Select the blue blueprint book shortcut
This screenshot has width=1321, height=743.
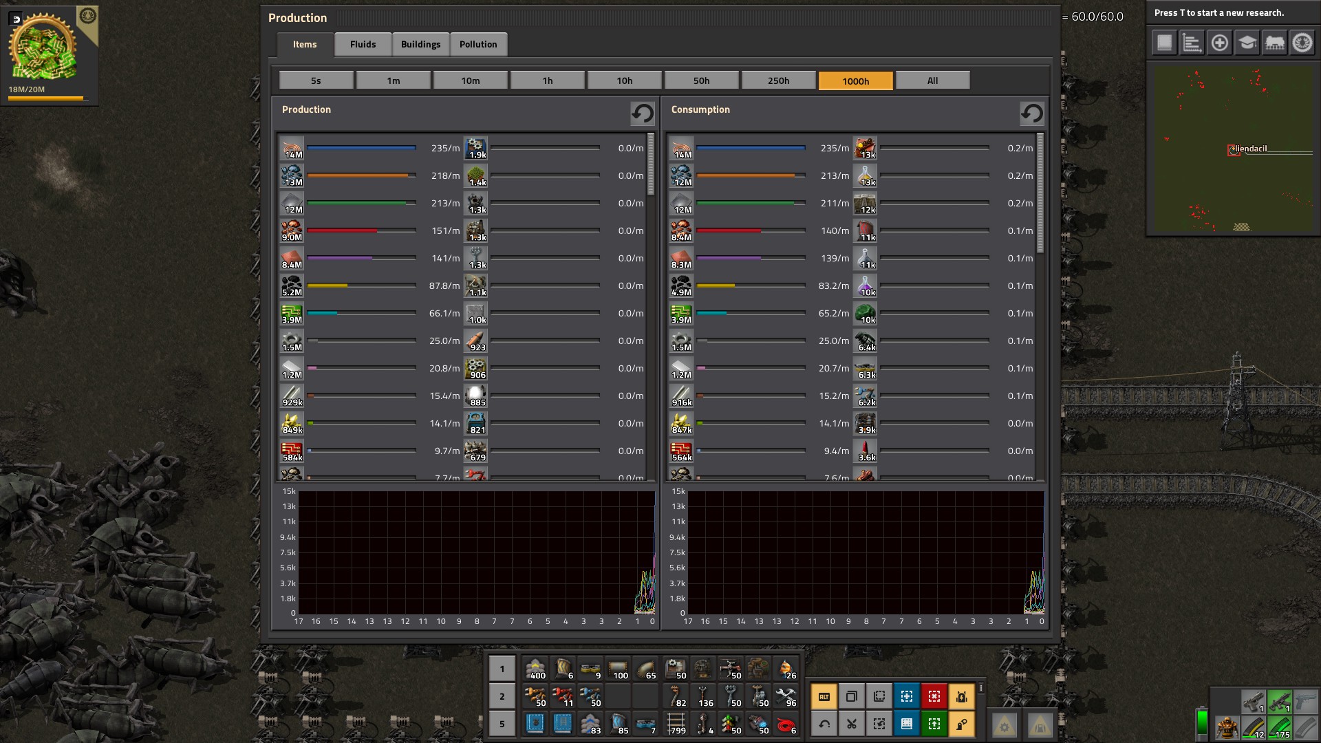906,724
